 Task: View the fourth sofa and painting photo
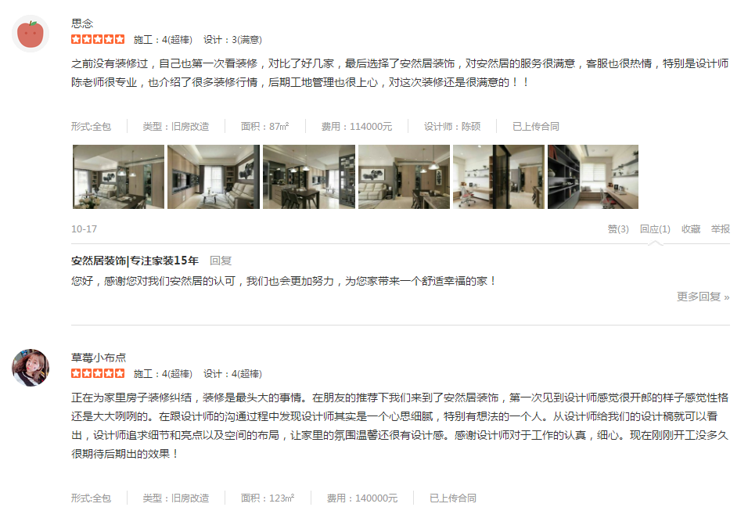[x=404, y=177]
